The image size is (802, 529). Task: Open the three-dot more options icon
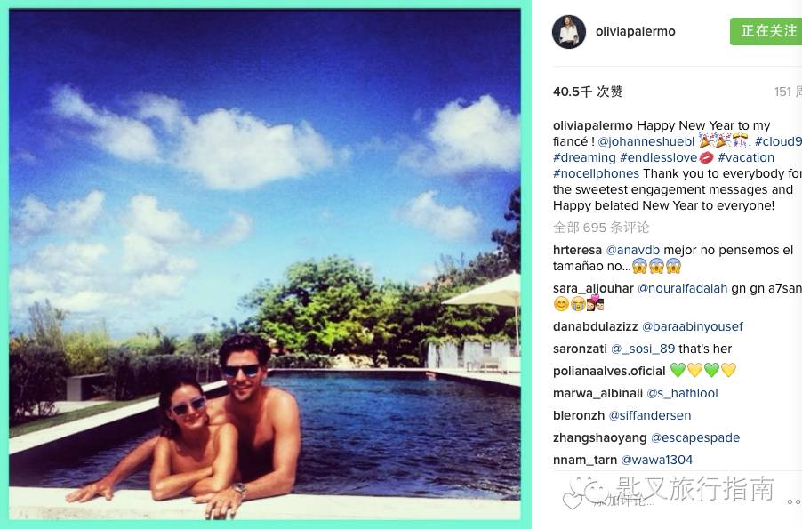tap(794, 502)
